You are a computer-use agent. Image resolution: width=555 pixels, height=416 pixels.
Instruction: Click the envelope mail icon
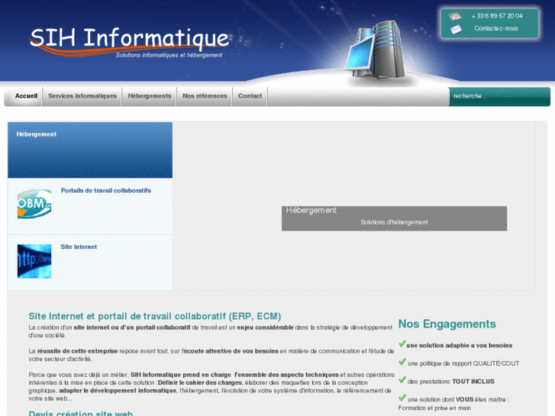456,29
